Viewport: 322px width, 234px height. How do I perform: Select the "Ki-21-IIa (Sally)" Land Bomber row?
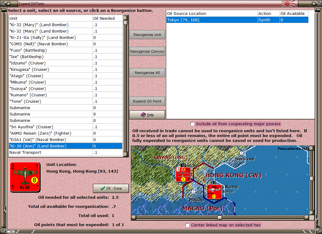pos(66,37)
